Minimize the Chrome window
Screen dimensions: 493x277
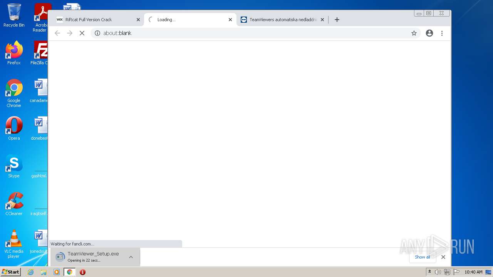pyautogui.click(x=419, y=13)
